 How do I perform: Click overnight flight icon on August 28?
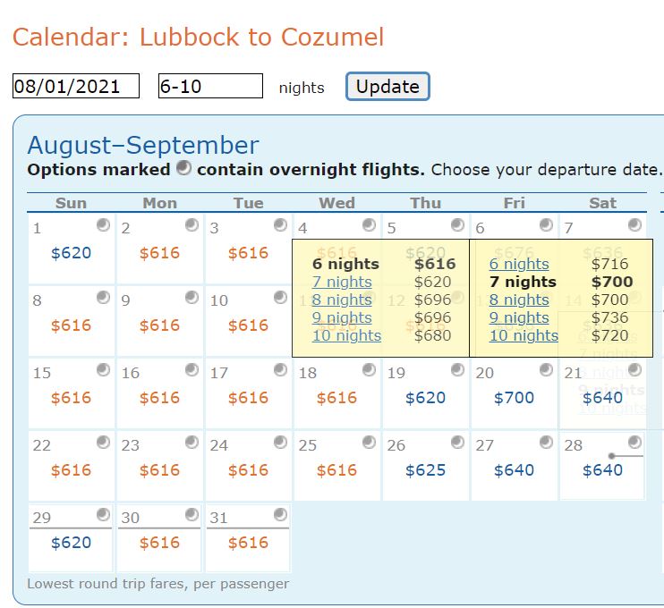[634, 442]
